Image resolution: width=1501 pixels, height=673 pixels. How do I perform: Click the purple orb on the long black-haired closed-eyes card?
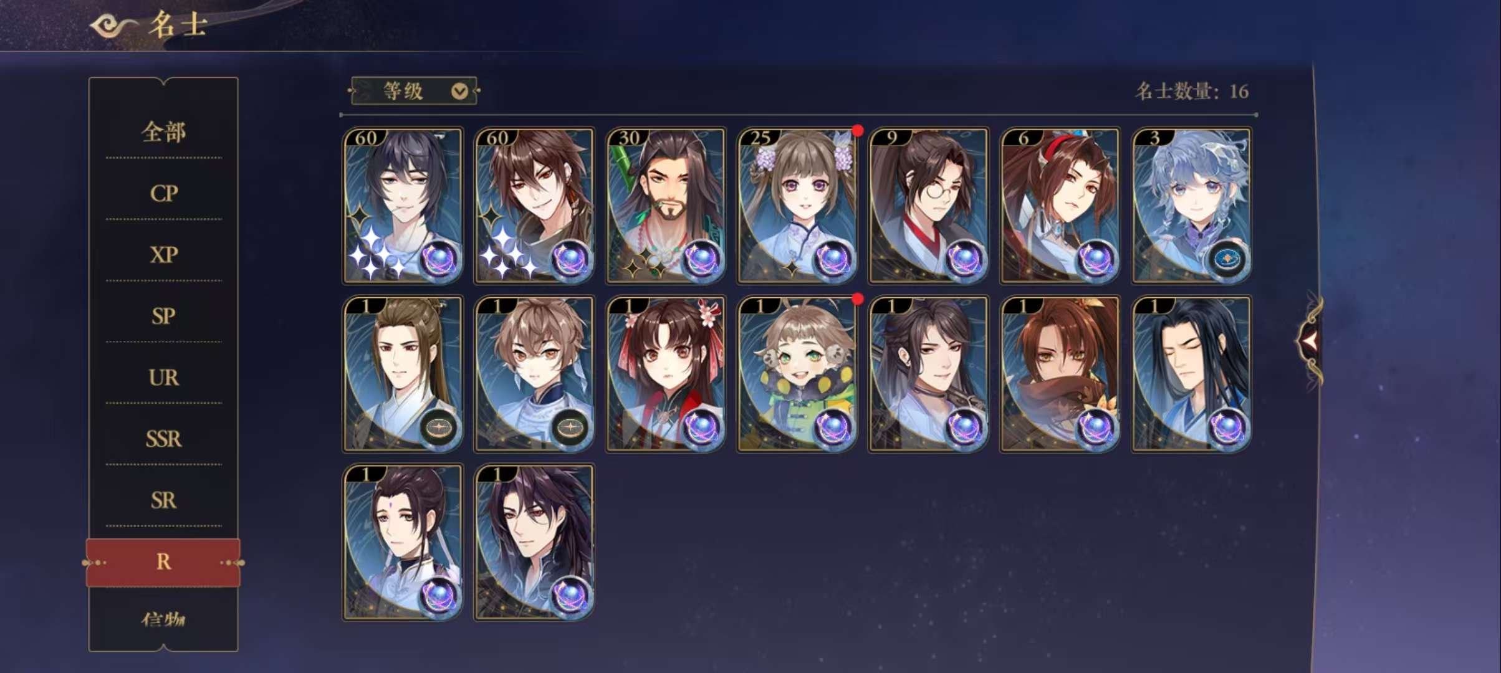point(1227,427)
